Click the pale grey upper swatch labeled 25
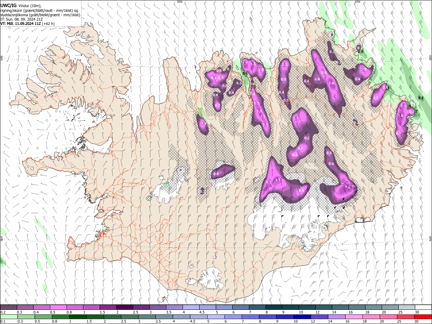 [x=406, y=307]
